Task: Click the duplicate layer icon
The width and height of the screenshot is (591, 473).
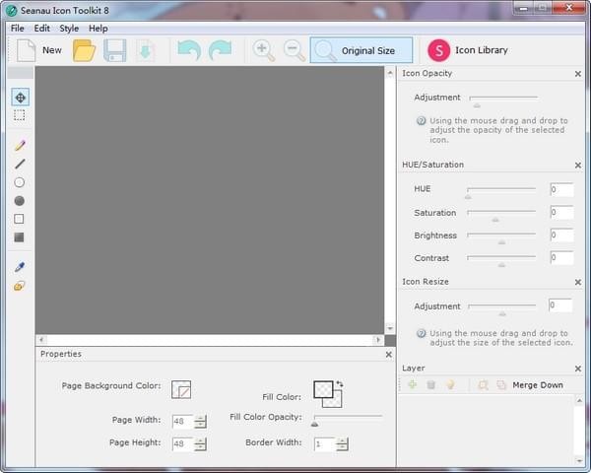Action: (501, 385)
